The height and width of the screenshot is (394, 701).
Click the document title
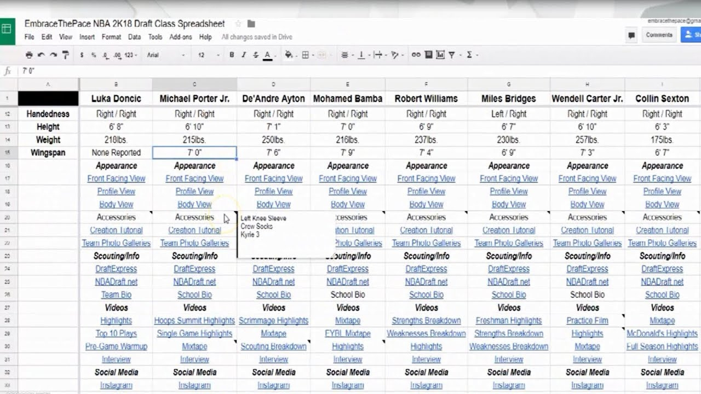point(125,24)
